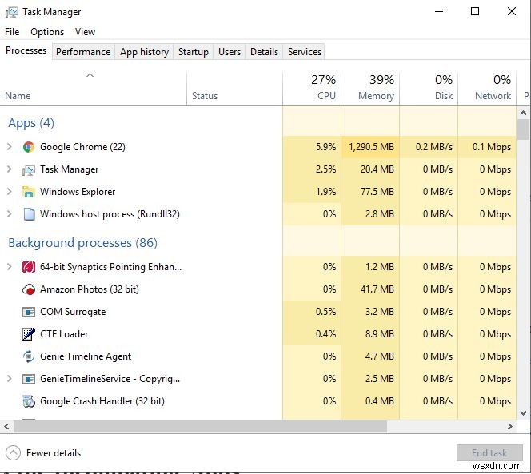Screen dimensions: 531x474
Task: Click Chrome's 0.1 Mbps network value
Action: tap(491, 147)
